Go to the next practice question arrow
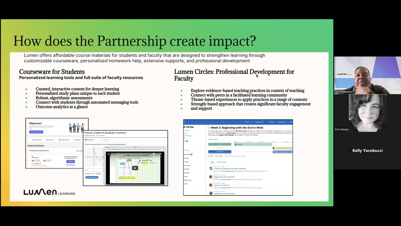 [108, 140]
